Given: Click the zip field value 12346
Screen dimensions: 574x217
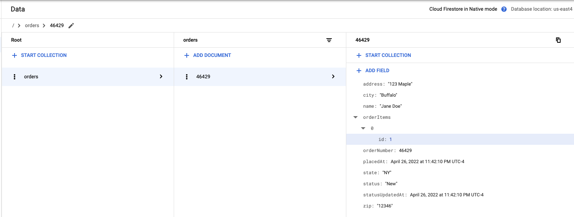Looking at the screenshot, I should [x=385, y=206].
